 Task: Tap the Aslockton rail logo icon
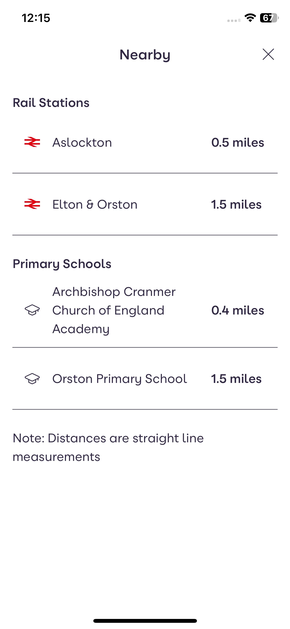(32, 142)
